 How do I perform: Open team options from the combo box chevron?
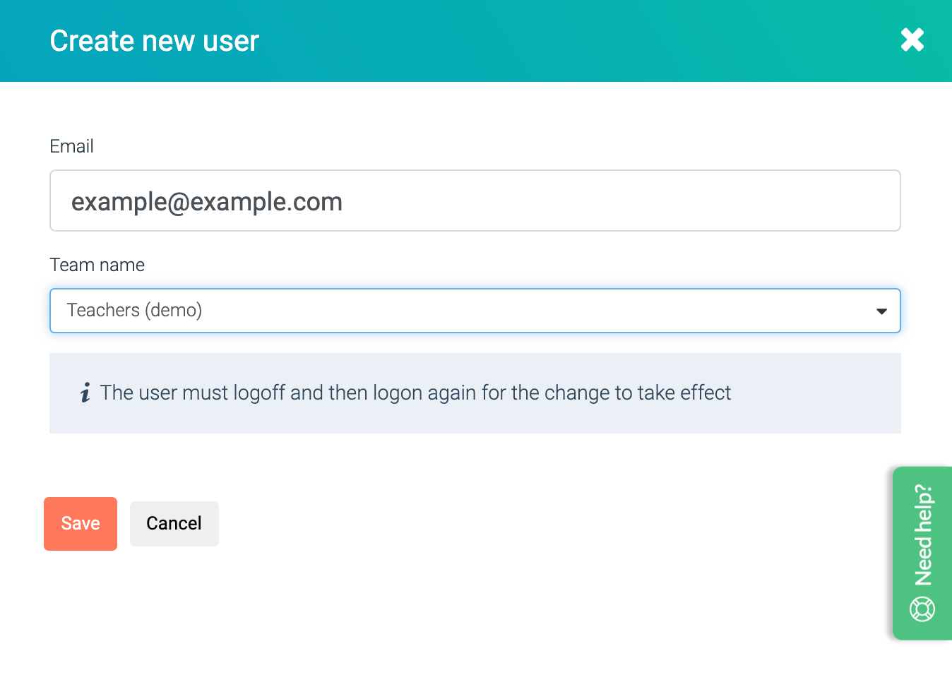click(x=881, y=311)
